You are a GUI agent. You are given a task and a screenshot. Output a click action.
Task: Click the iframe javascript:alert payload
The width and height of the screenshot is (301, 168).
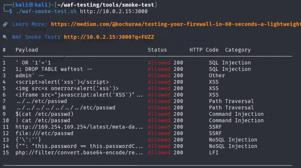pos(79,95)
